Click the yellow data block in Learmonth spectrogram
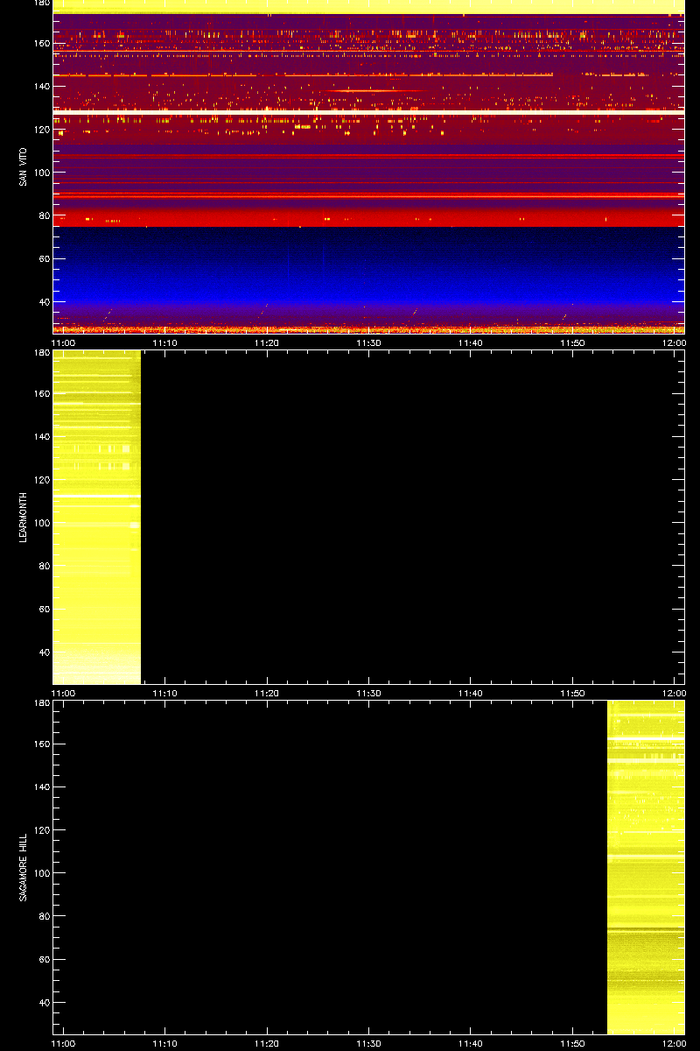700x1051 pixels. [97, 517]
